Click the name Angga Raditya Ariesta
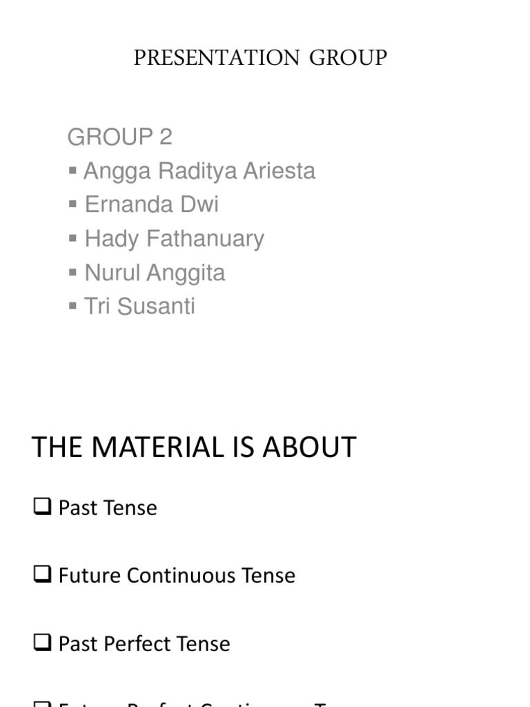The height and width of the screenshot is (707, 530). (x=199, y=171)
